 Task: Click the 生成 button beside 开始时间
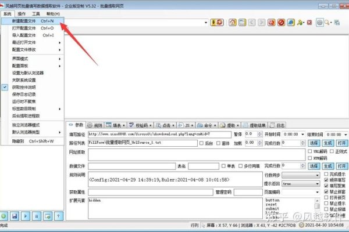click(326, 142)
